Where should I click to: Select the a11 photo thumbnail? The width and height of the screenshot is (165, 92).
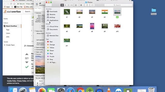pyautogui.click(x=67, y=40)
